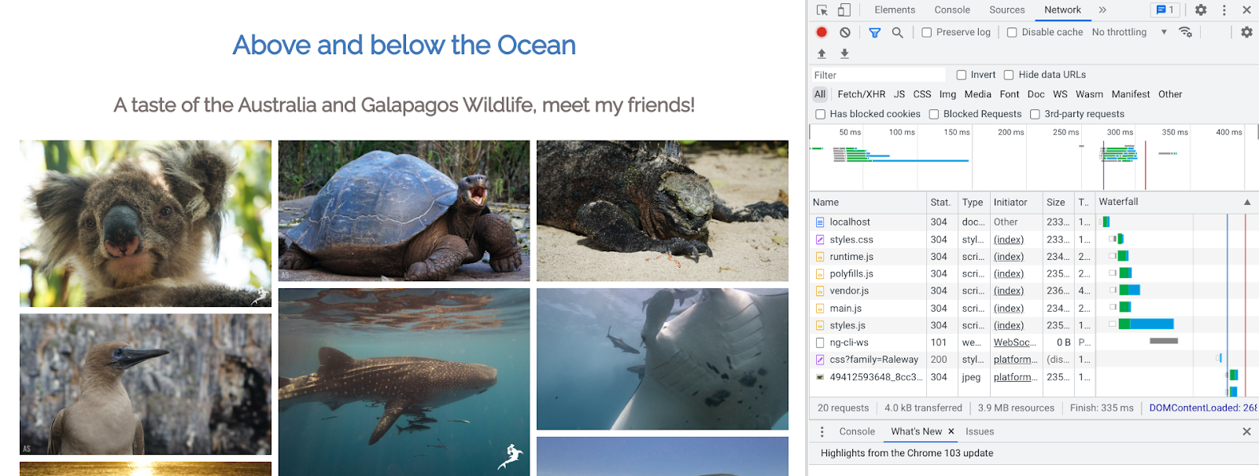Image resolution: width=1259 pixels, height=476 pixels.
Task: Open network conditions wifi icon
Action: [x=1185, y=32]
